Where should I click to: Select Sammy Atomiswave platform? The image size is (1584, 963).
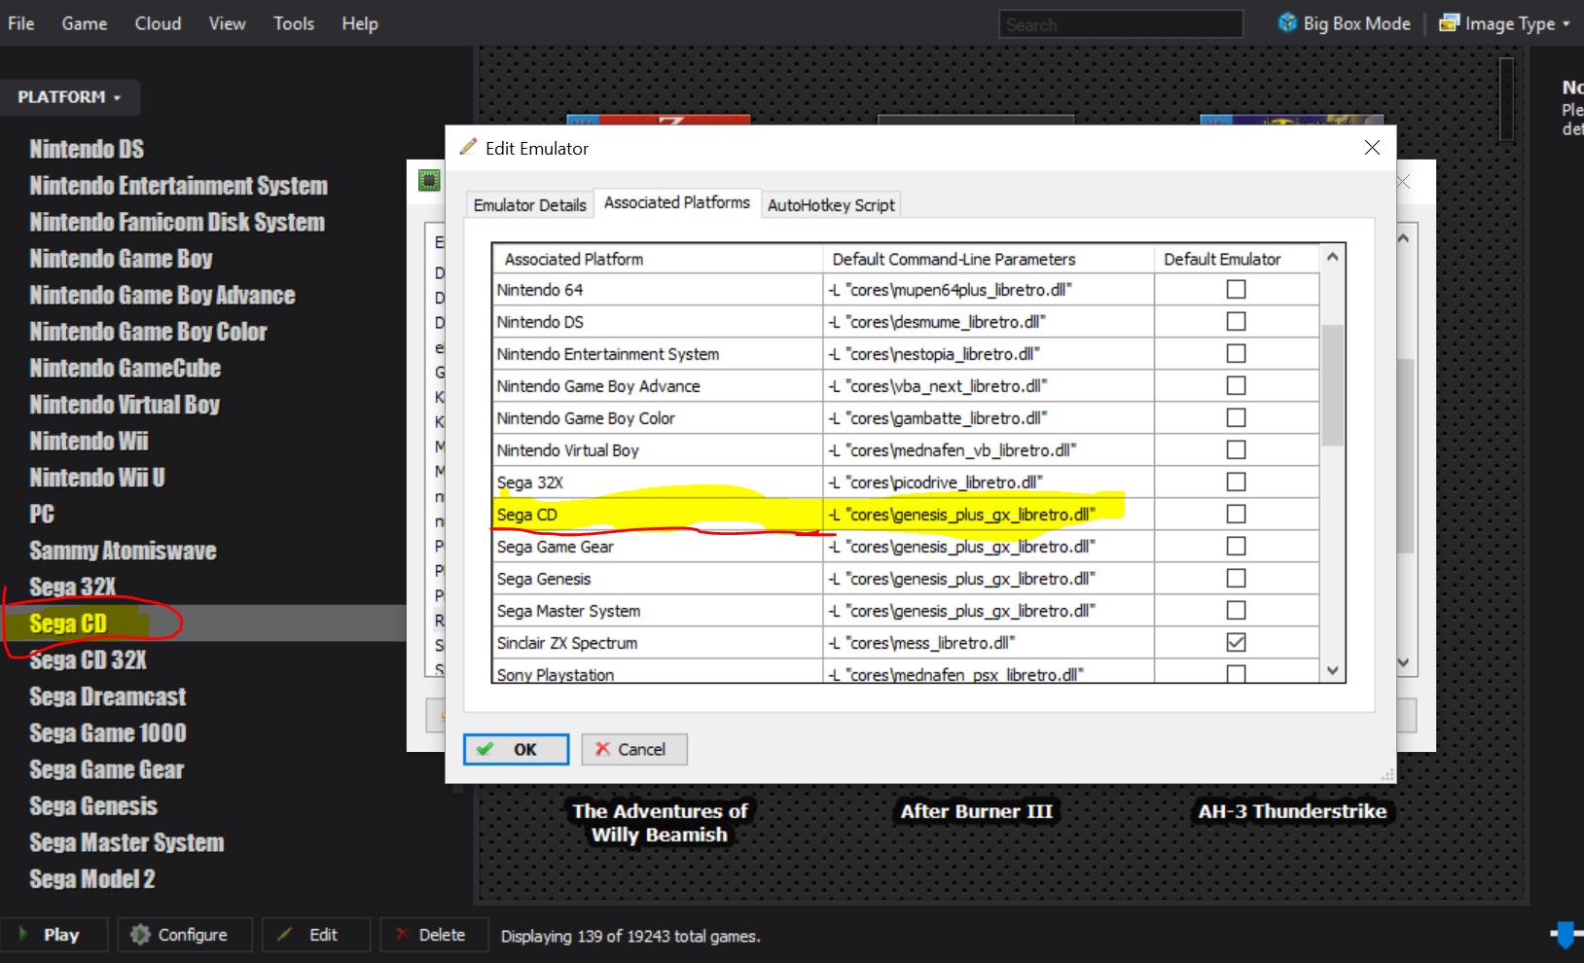point(123,551)
